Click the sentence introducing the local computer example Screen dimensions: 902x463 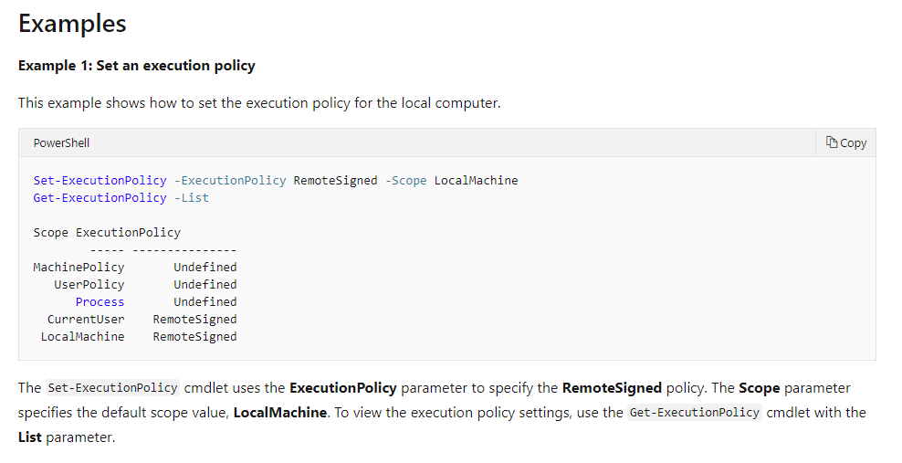[x=259, y=103]
